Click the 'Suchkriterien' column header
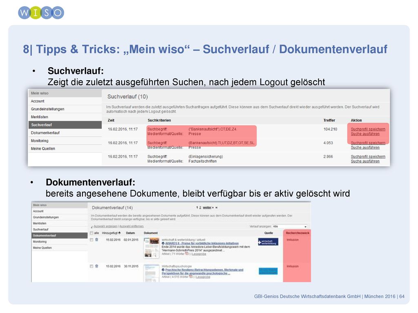 (x=159, y=120)
